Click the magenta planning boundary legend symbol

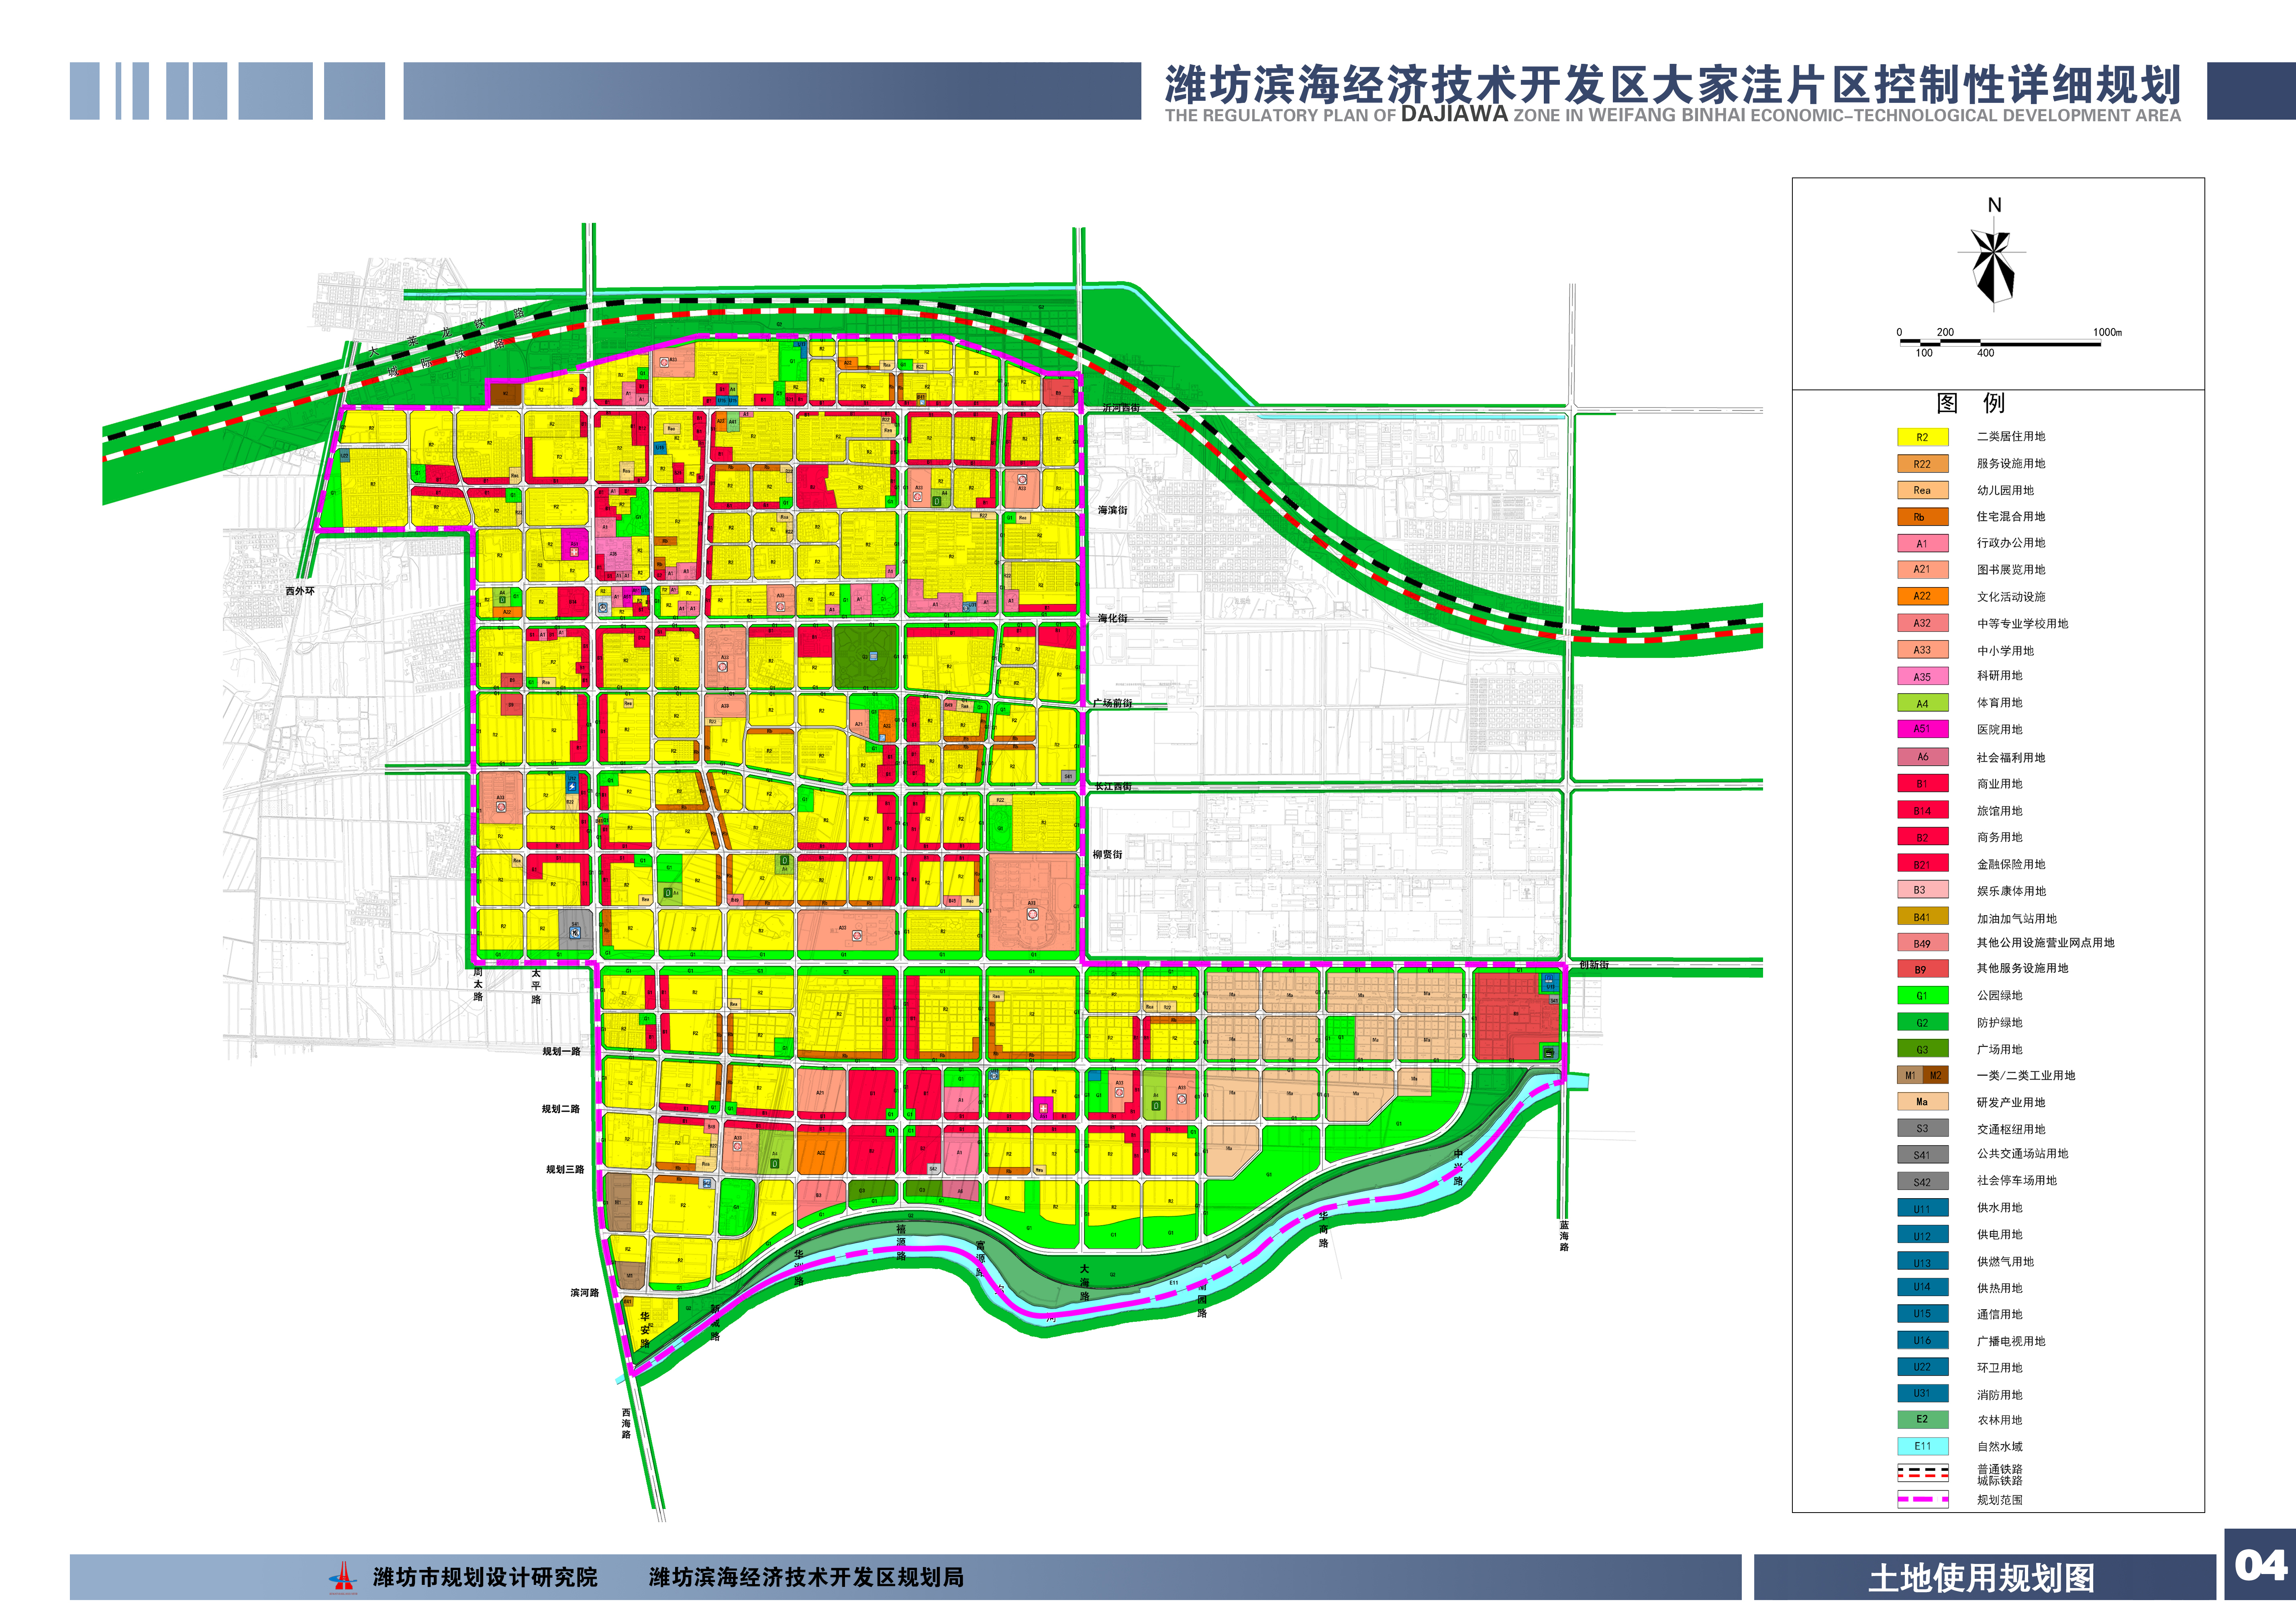coord(1922,1499)
